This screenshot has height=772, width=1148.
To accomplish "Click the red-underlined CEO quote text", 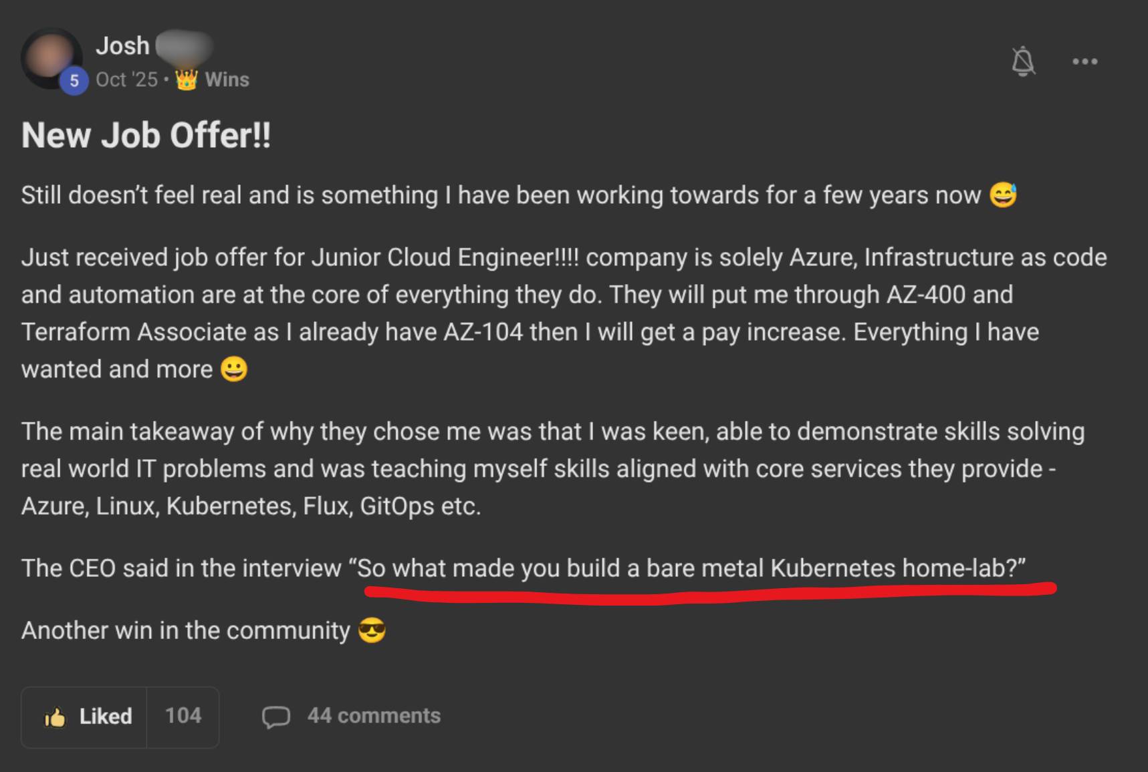I will (687, 568).
